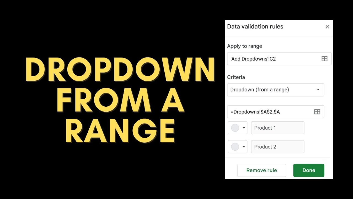Click the grid icon beside =Dropdowns!$A$2:$A

(x=317, y=112)
